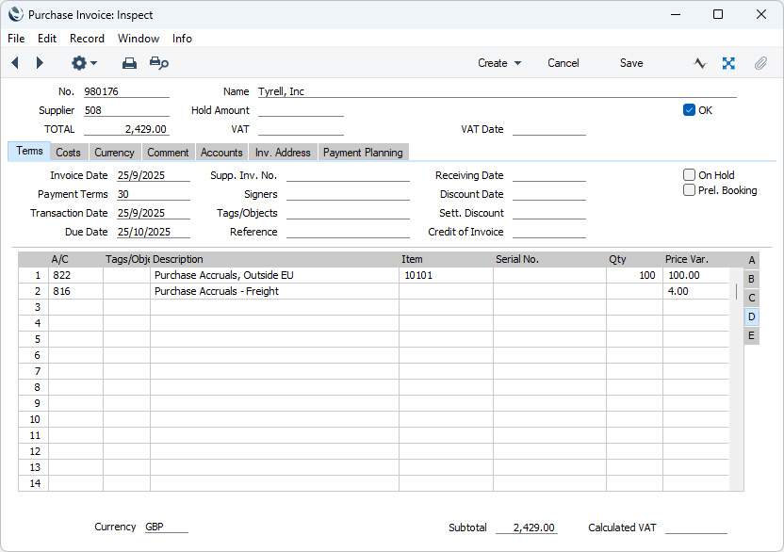Viewport: 784px width, 552px height.
Task: Click the Subtotal field
Action: pos(527,528)
